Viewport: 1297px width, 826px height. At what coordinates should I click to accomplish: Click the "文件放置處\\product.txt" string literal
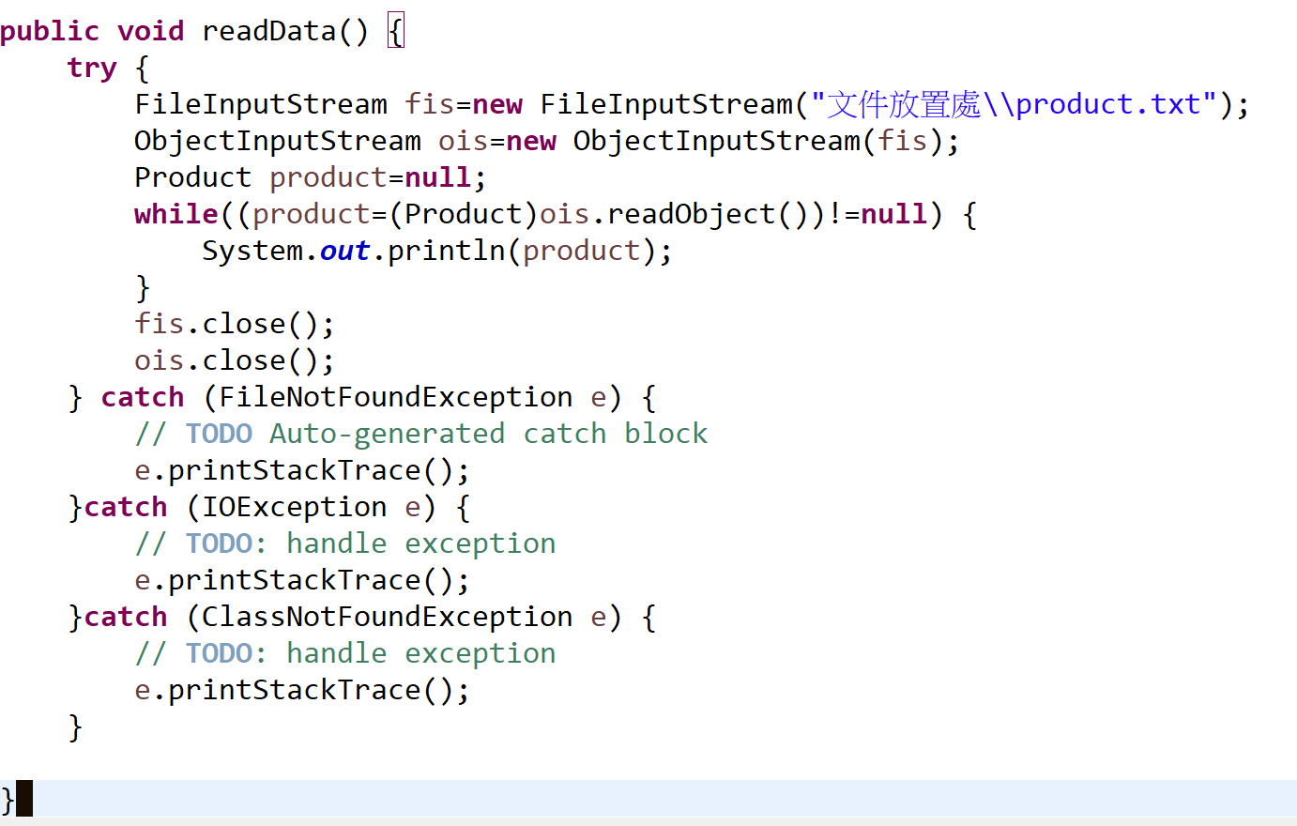[1014, 104]
